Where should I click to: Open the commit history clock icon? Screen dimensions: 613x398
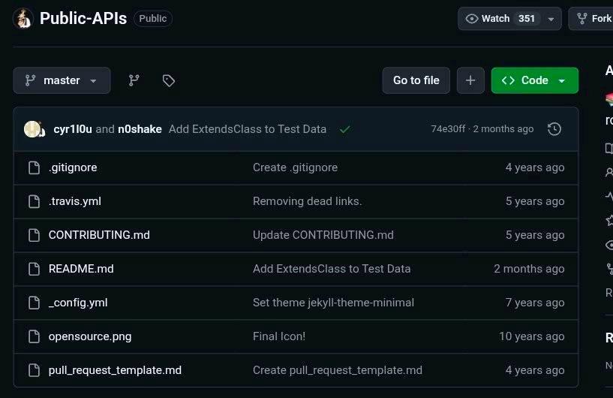[554, 129]
